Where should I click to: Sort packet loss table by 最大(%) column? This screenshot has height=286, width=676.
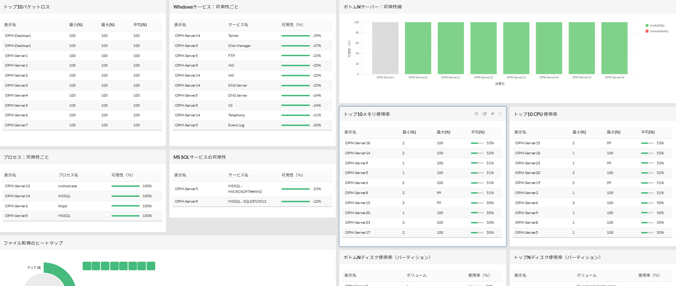coord(108,25)
